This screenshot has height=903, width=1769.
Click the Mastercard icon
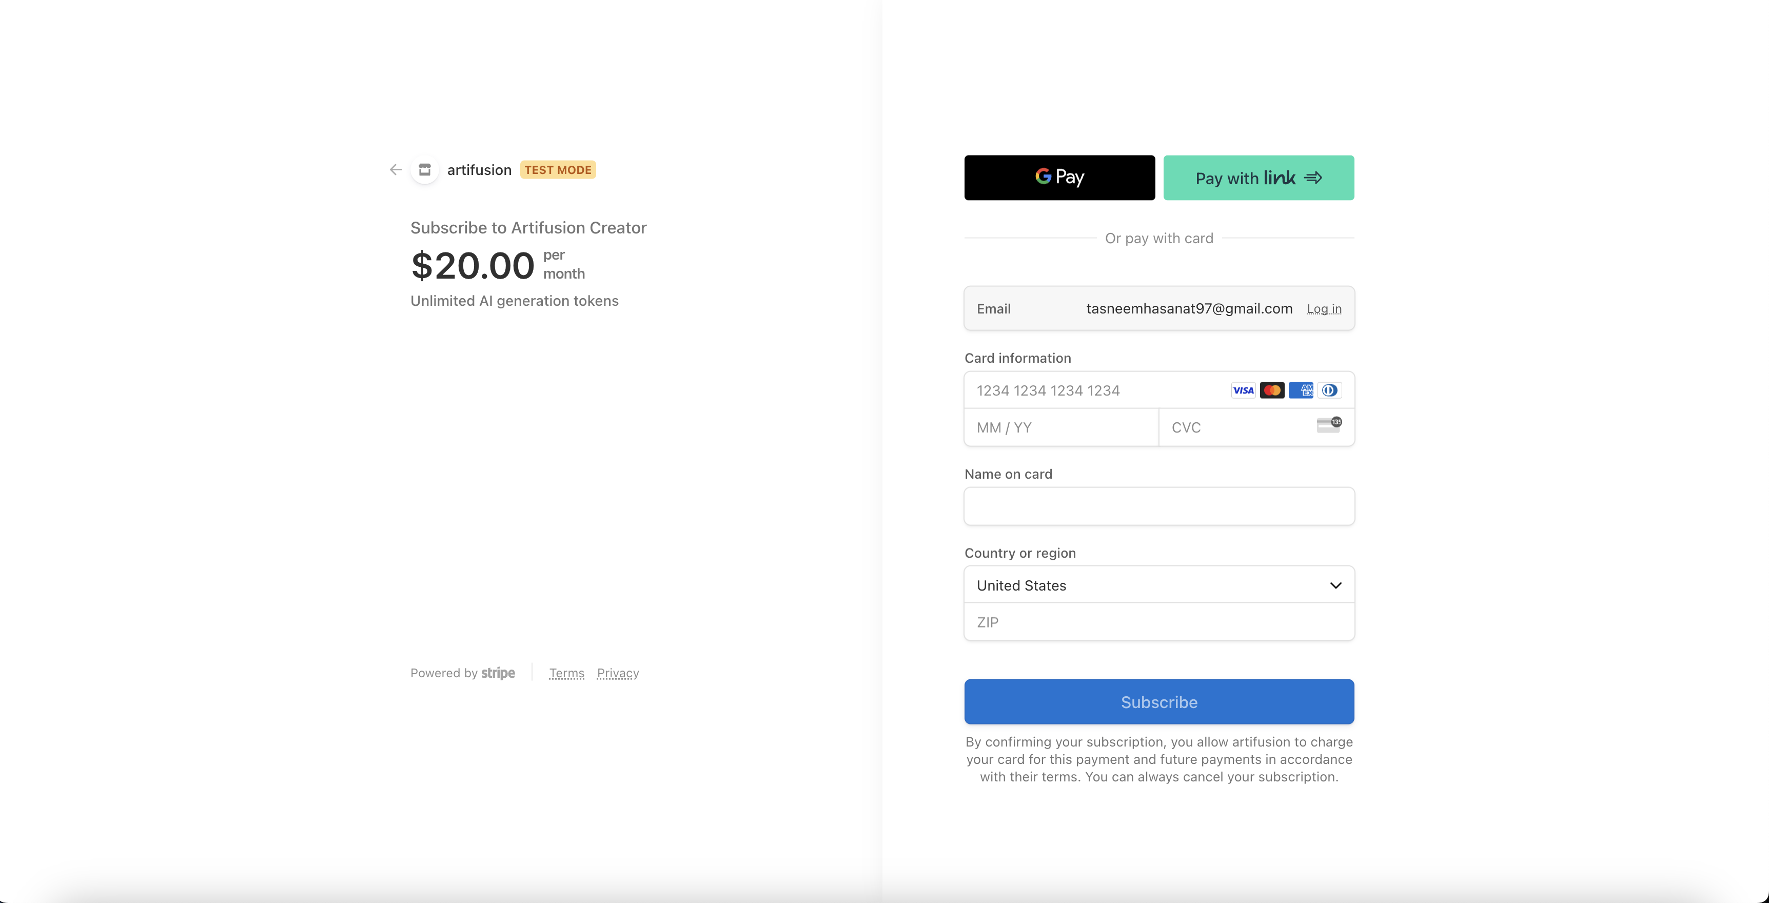[1272, 390]
